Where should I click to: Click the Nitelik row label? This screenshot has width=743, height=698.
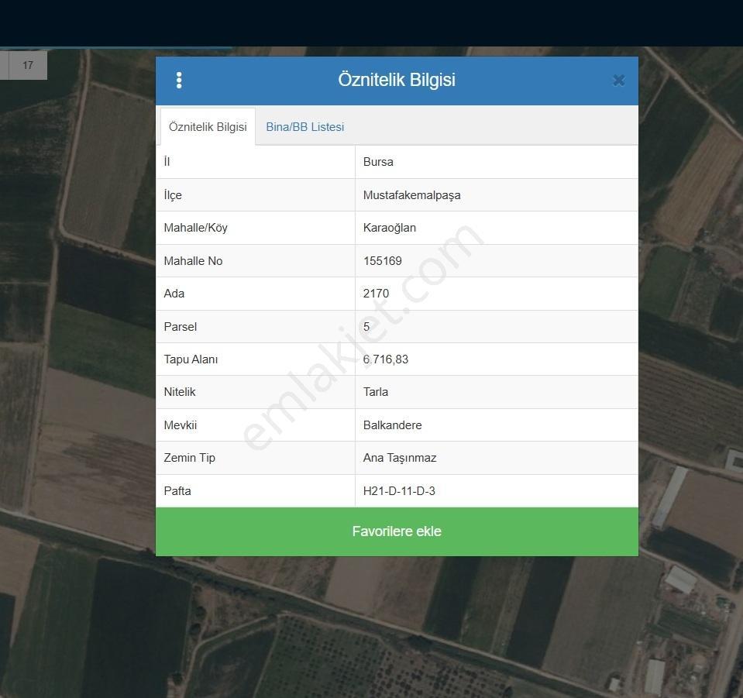[180, 392]
